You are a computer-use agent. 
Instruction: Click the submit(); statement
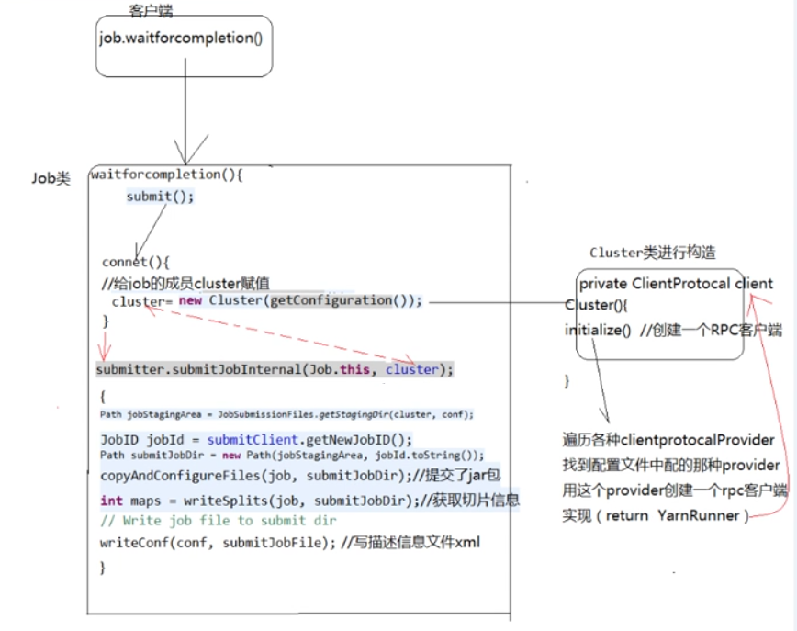point(160,197)
